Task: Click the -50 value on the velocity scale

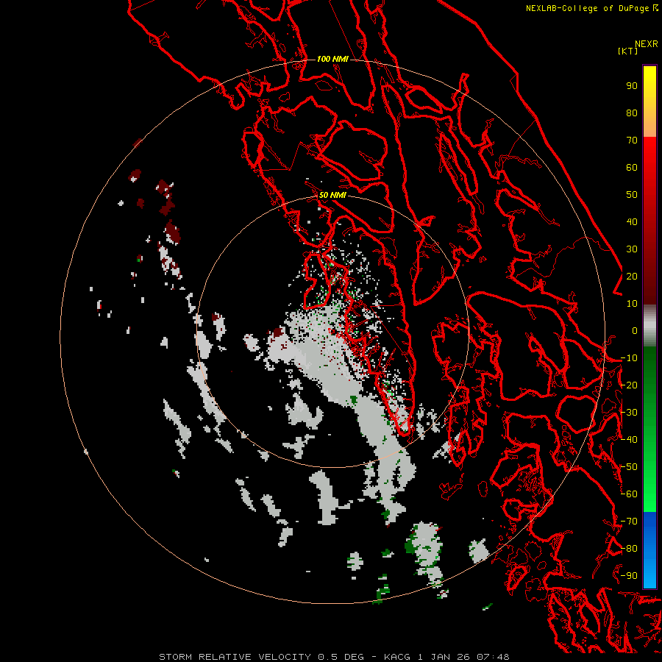Action: 629,467
